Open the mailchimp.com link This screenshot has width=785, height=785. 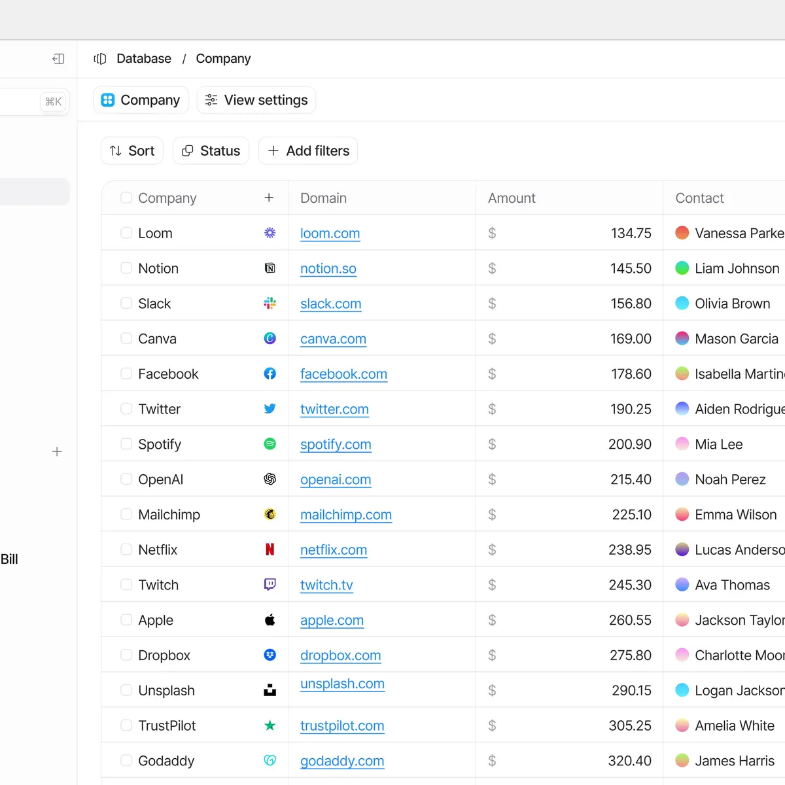[346, 515]
